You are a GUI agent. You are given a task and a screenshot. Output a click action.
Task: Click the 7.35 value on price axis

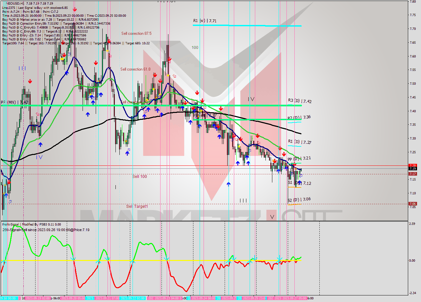click(412, 125)
